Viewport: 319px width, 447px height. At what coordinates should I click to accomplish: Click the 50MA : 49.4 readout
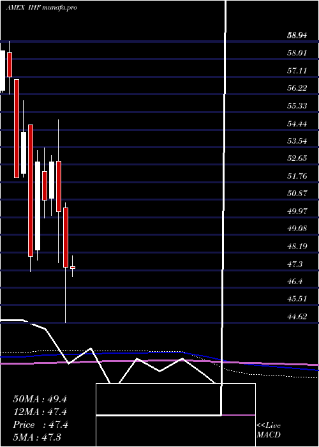[x=40, y=399]
